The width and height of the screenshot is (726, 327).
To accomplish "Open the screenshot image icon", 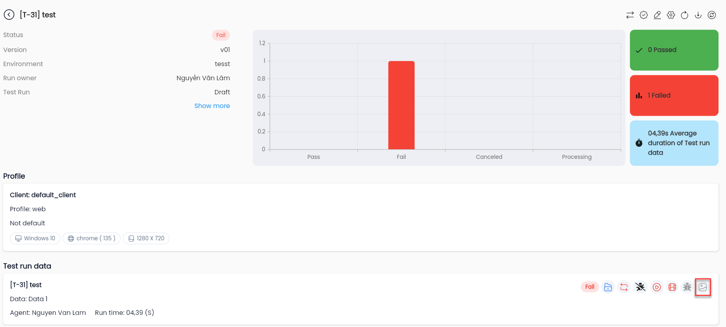I will click(703, 287).
